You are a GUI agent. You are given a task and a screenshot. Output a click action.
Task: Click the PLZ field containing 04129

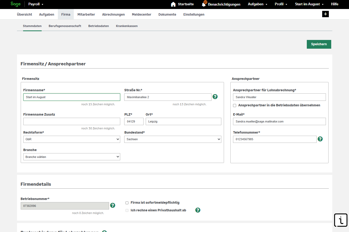(x=134, y=121)
